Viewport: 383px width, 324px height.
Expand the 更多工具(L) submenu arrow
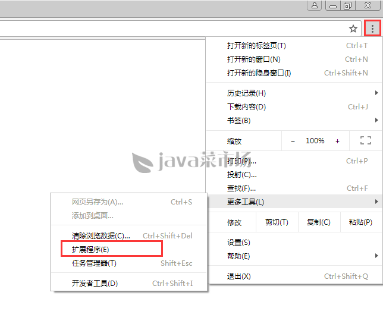pyautogui.click(x=376, y=202)
